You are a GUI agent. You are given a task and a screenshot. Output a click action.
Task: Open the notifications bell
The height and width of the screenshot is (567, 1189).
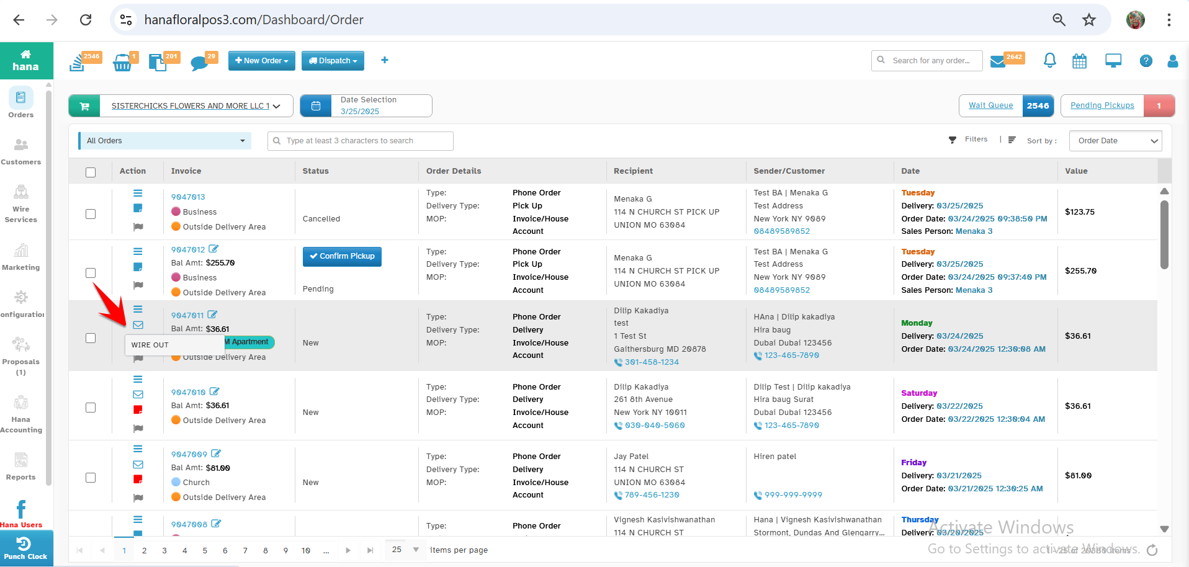[1049, 60]
